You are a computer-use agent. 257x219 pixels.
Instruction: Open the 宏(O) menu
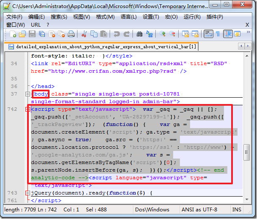[171, 17]
